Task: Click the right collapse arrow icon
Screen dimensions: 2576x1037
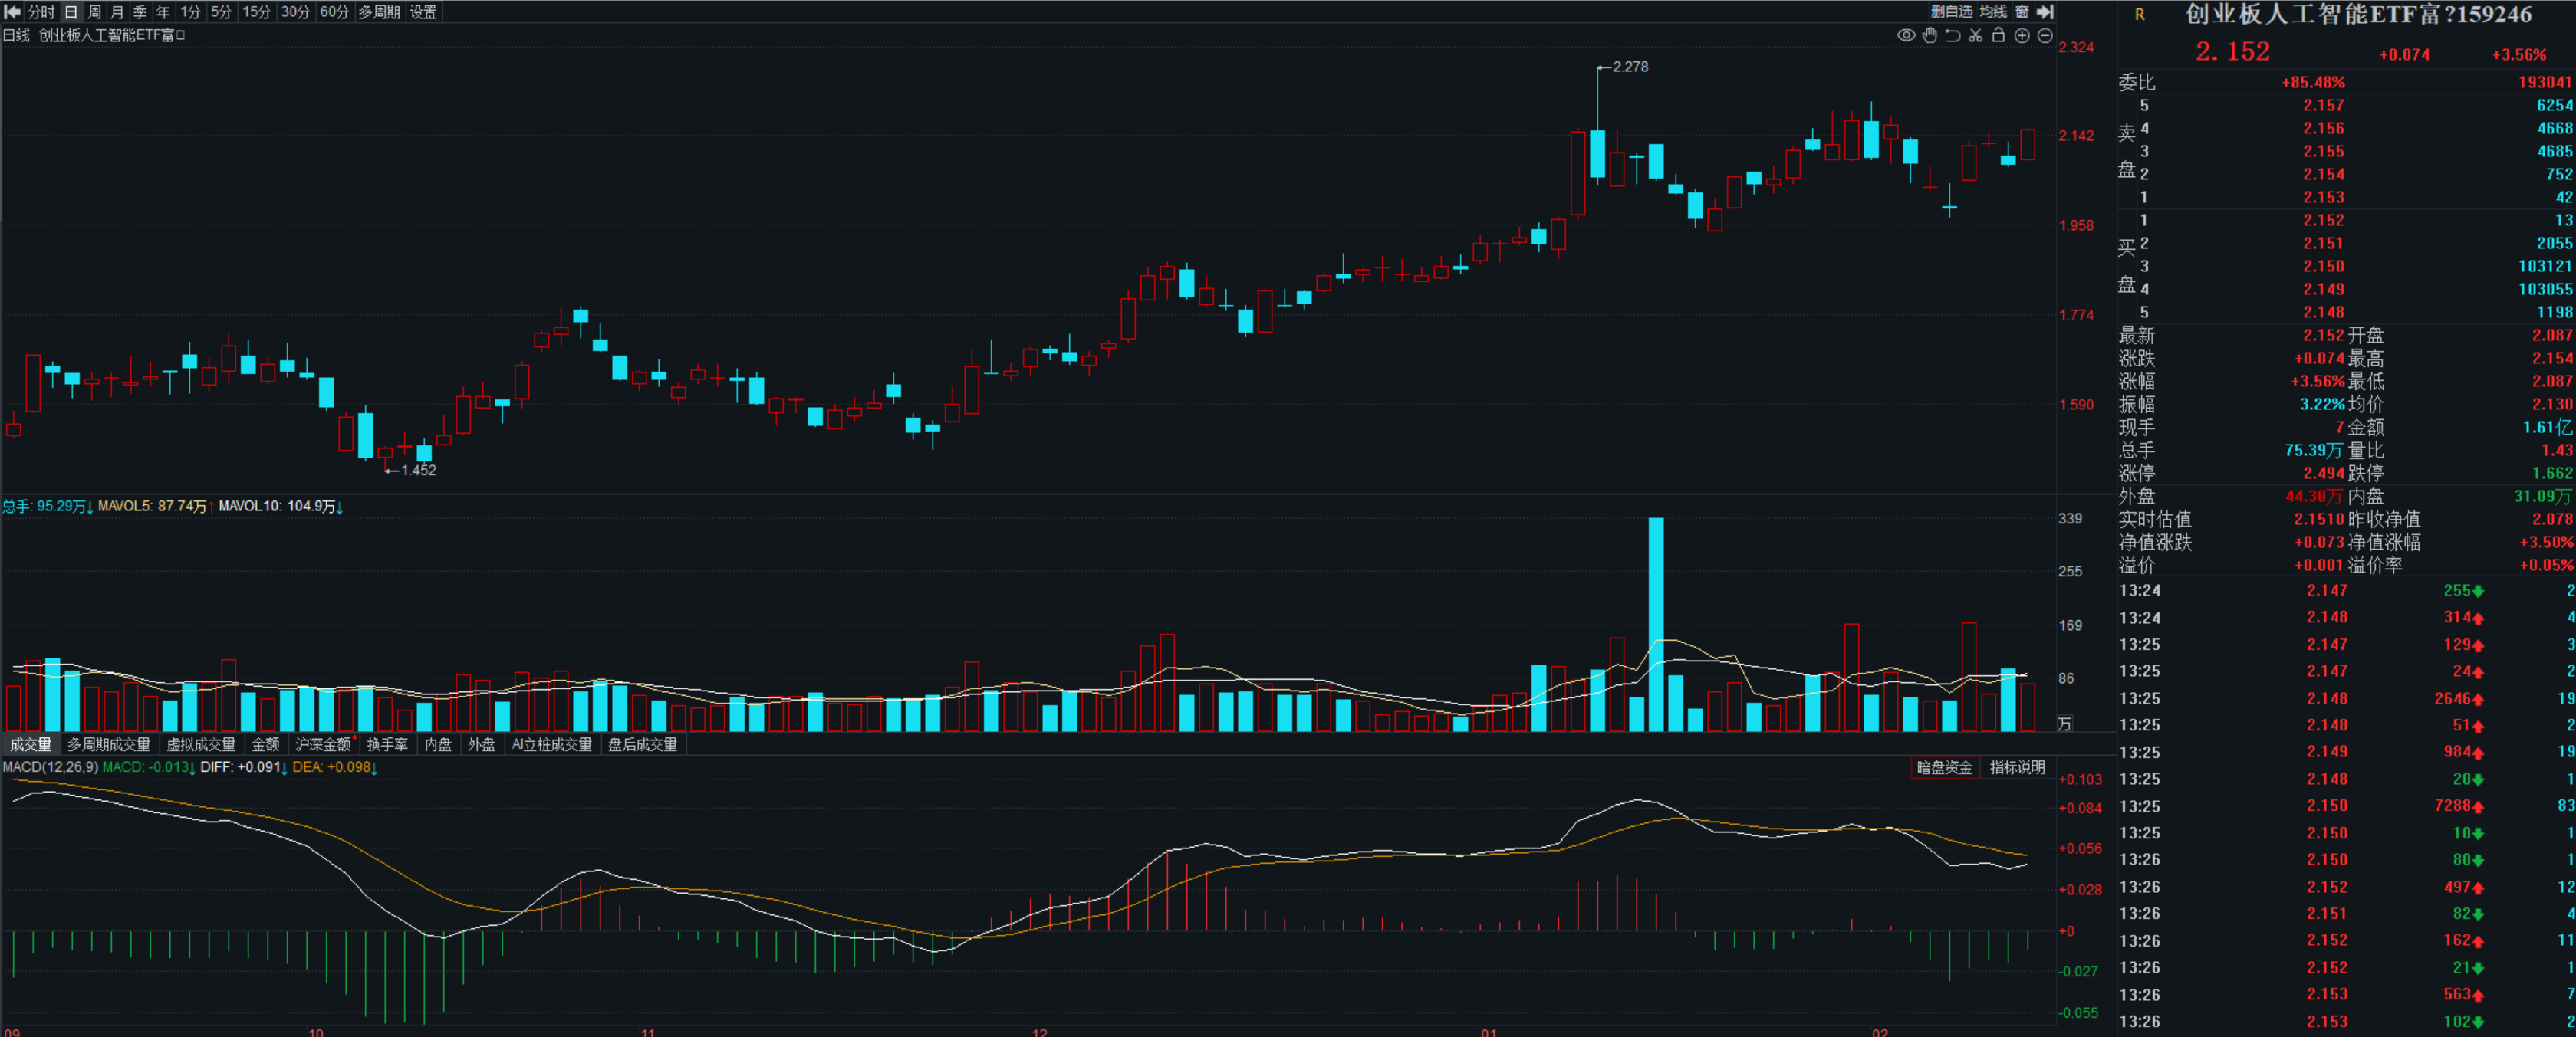Action: [2045, 12]
